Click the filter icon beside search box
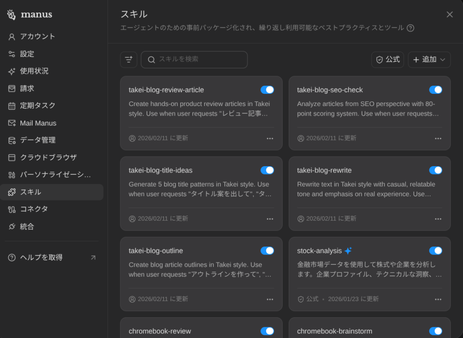463x338 pixels. coord(129,60)
